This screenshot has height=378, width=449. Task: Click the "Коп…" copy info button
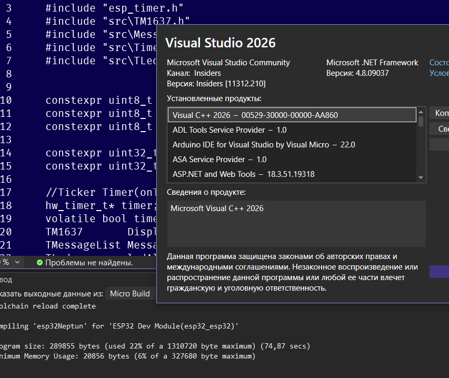440,113
